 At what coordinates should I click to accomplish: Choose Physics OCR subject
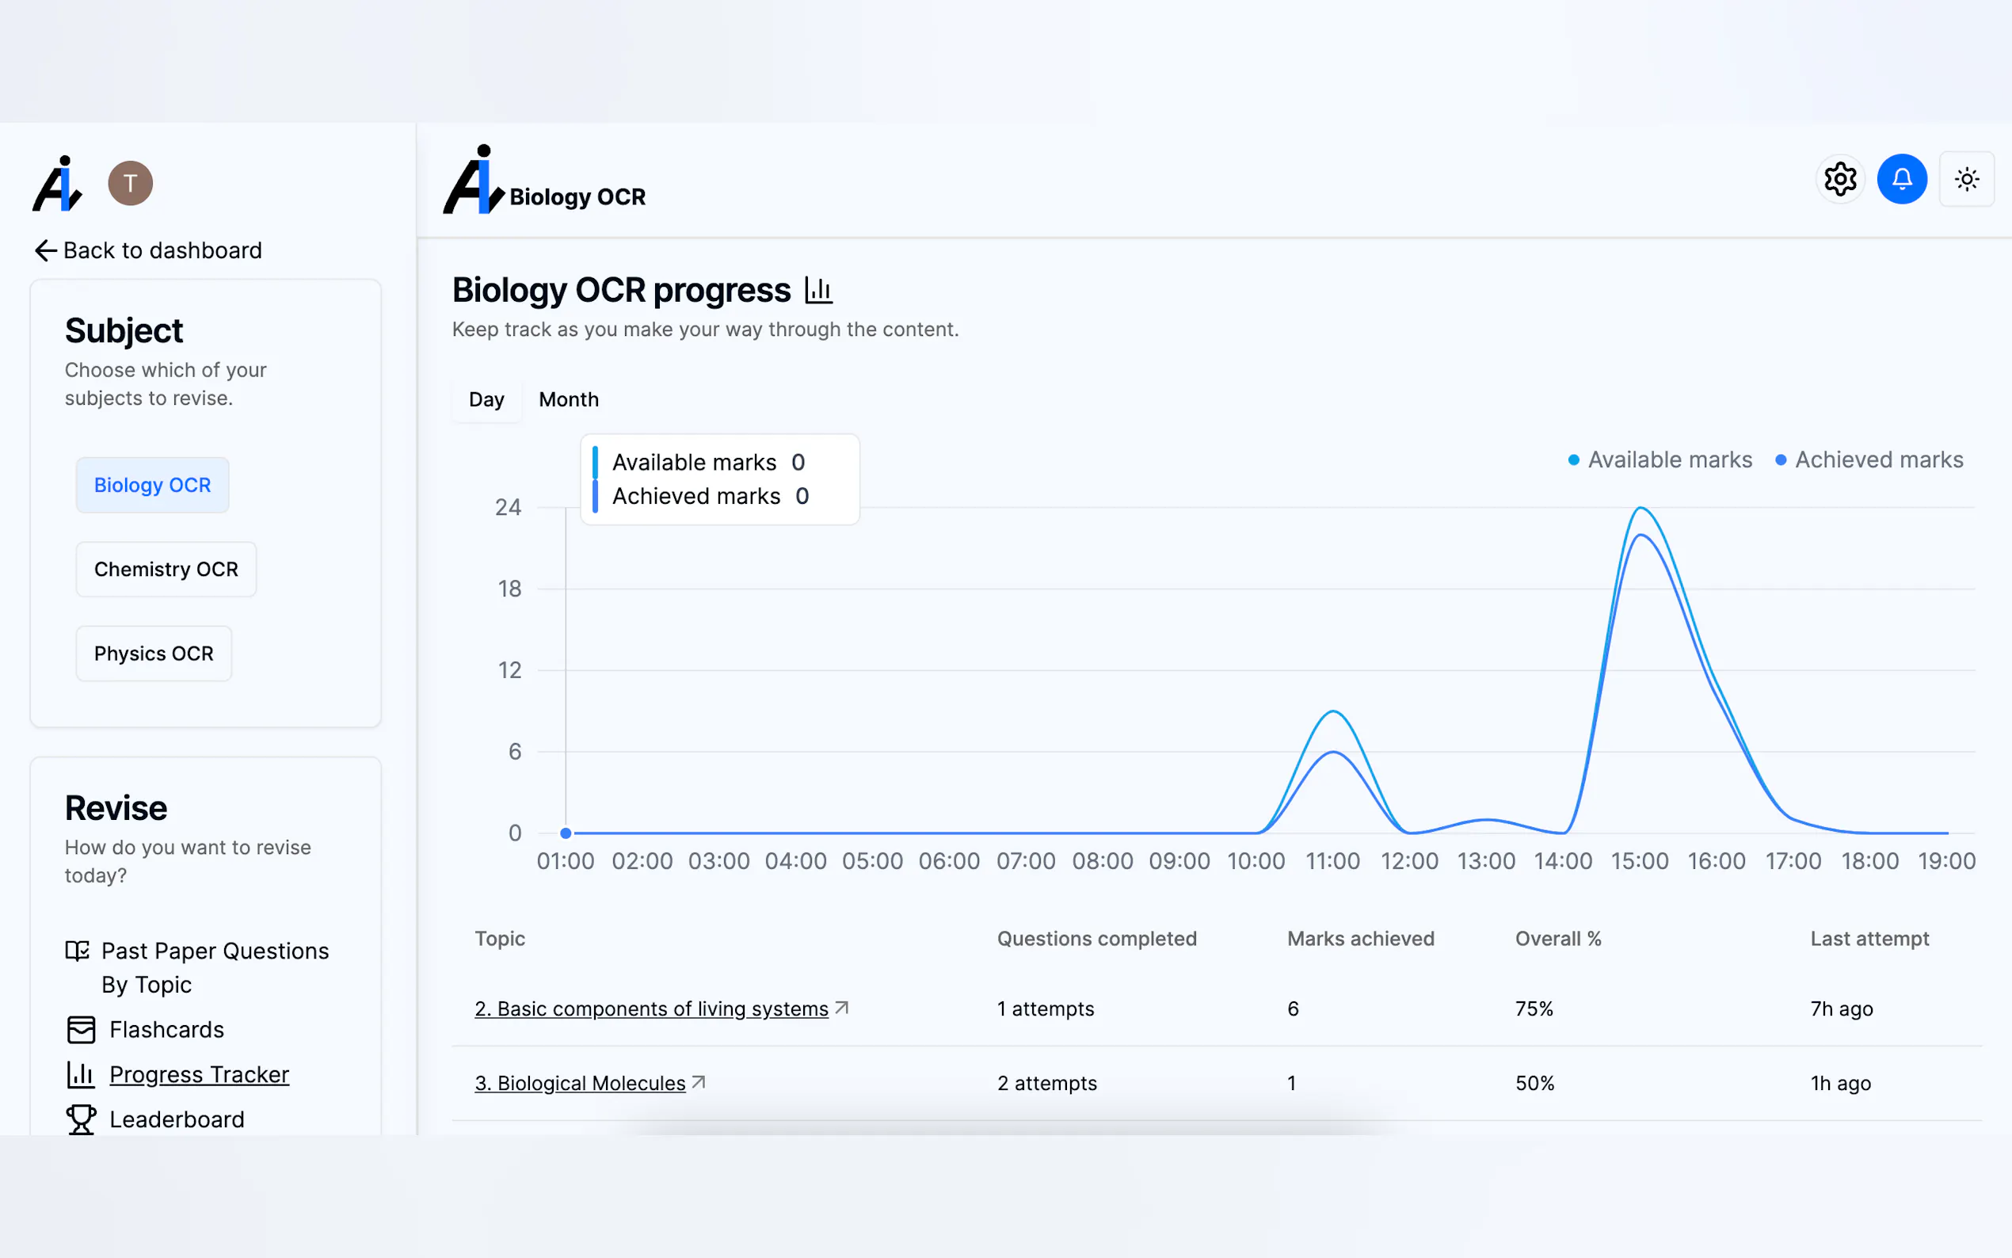[x=154, y=653]
